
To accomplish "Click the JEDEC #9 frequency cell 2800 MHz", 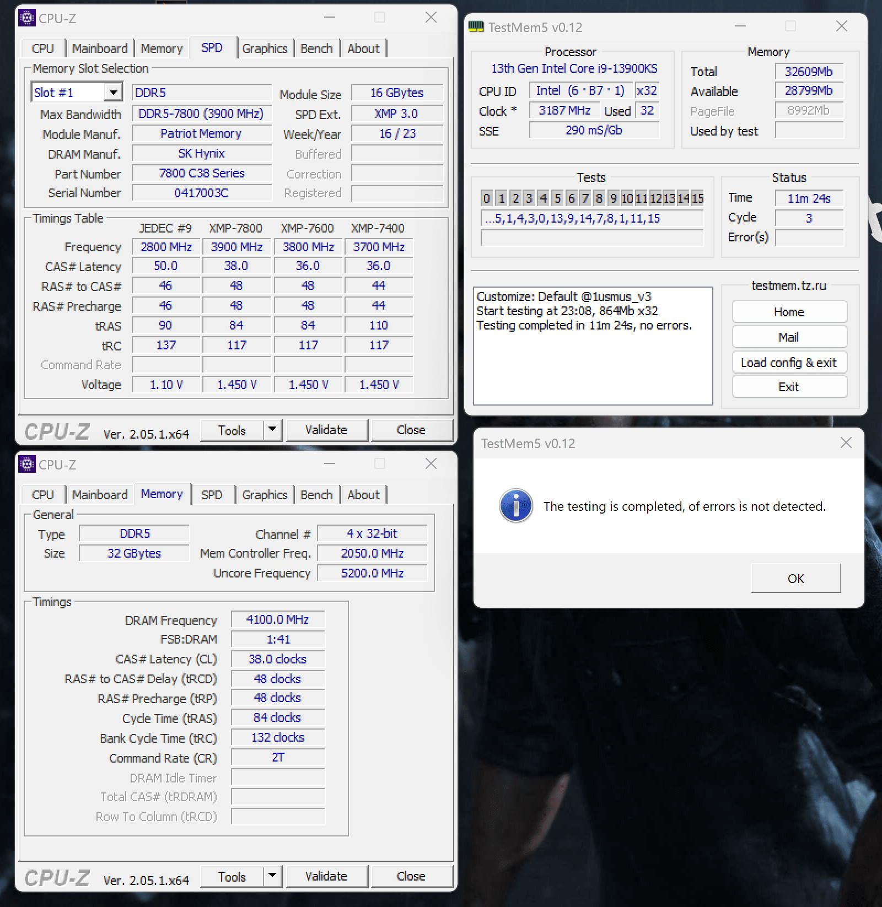I will (x=166, y=247).
